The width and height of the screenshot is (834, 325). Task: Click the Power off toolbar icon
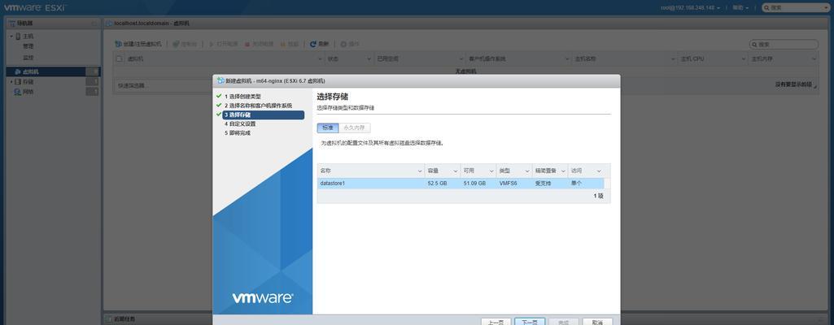pyautogui.click(x=247, y=44)
